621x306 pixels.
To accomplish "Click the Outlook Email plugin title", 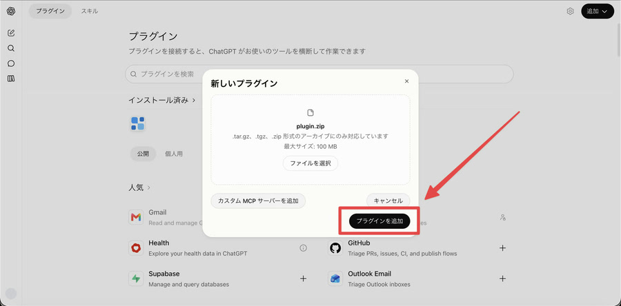I will [x=370, y=274].
